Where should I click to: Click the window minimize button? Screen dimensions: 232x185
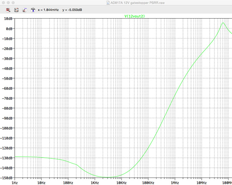pos(8,3)
